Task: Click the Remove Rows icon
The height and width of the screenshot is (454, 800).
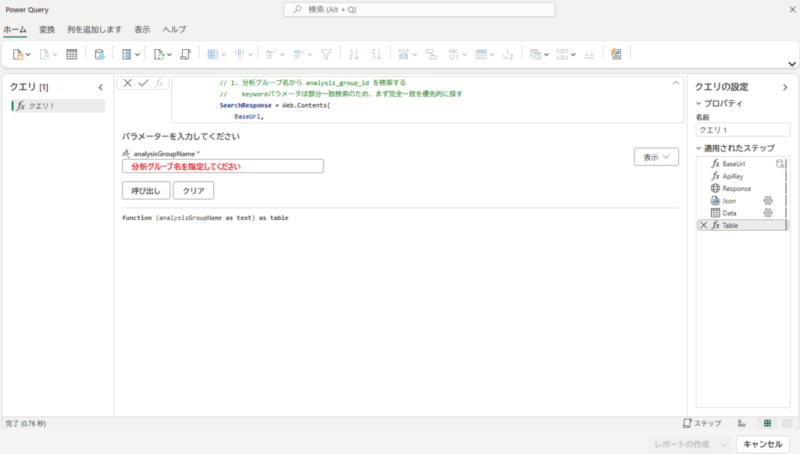Action: (x=299, y=54)
